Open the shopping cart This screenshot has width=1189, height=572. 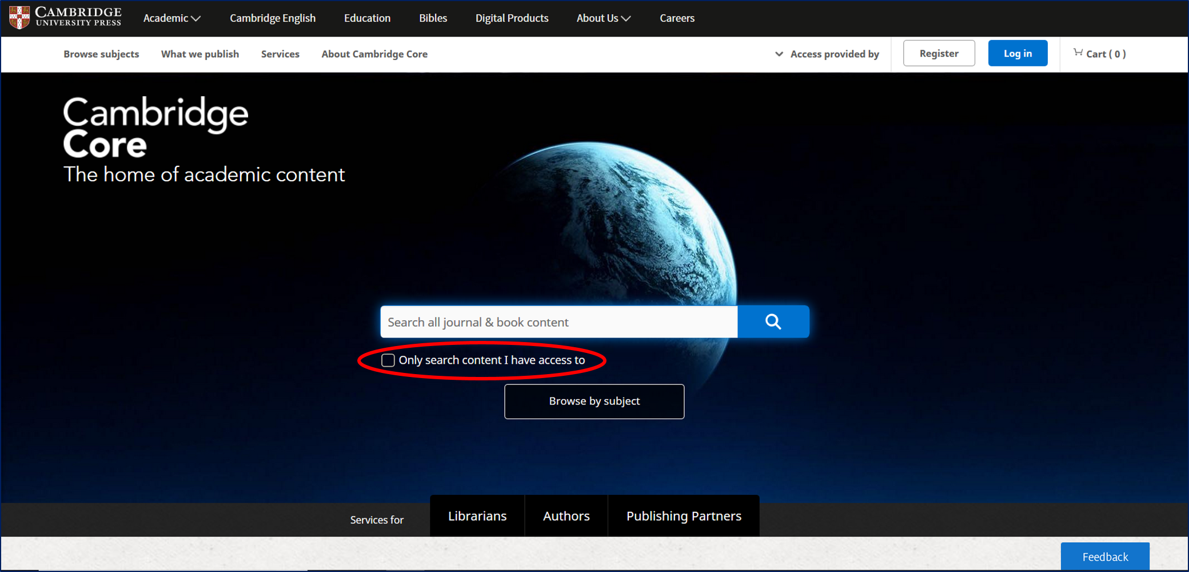1099,54
